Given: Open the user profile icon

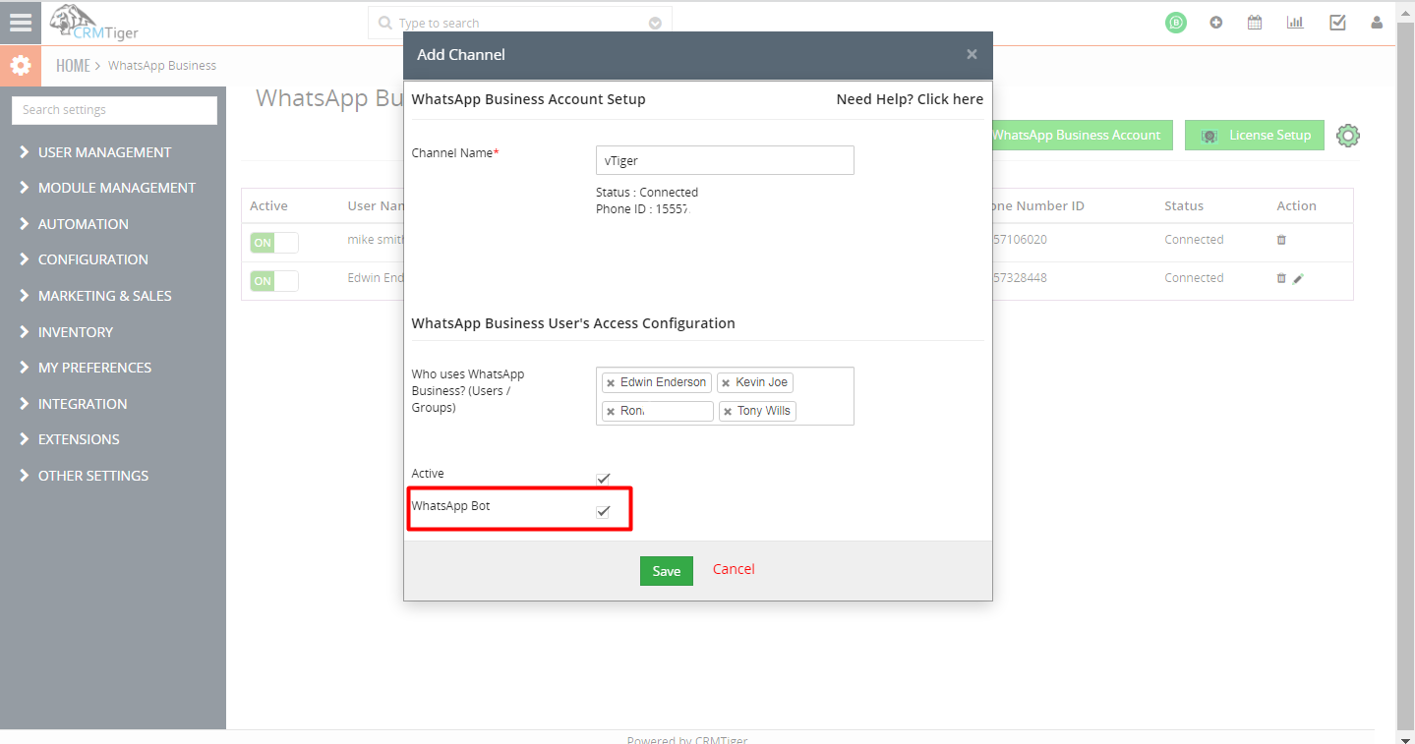Looking at the screenshot, I should pos(1378,23).
